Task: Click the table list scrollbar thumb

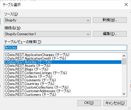Action: point(124,61)
